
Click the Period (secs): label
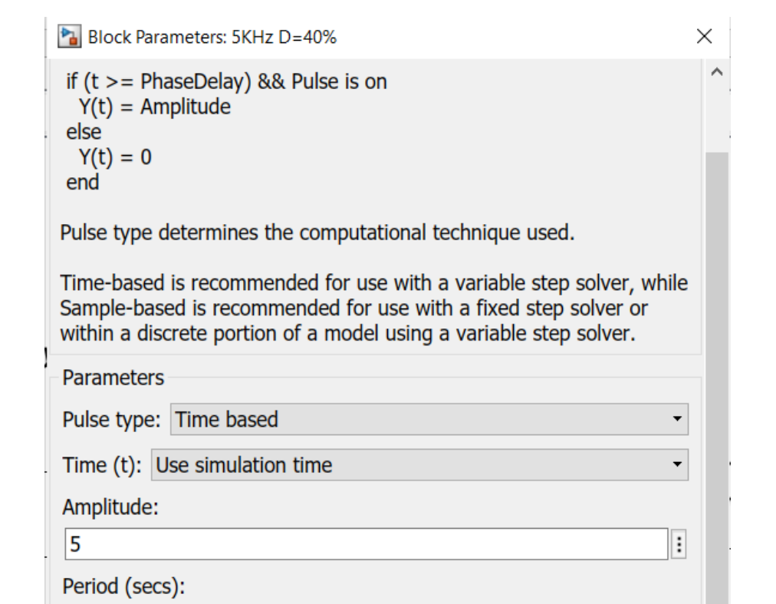click(x=123, y=586)
